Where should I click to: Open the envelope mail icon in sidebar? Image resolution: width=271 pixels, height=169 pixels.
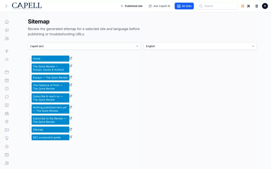[x=7, y=130]
